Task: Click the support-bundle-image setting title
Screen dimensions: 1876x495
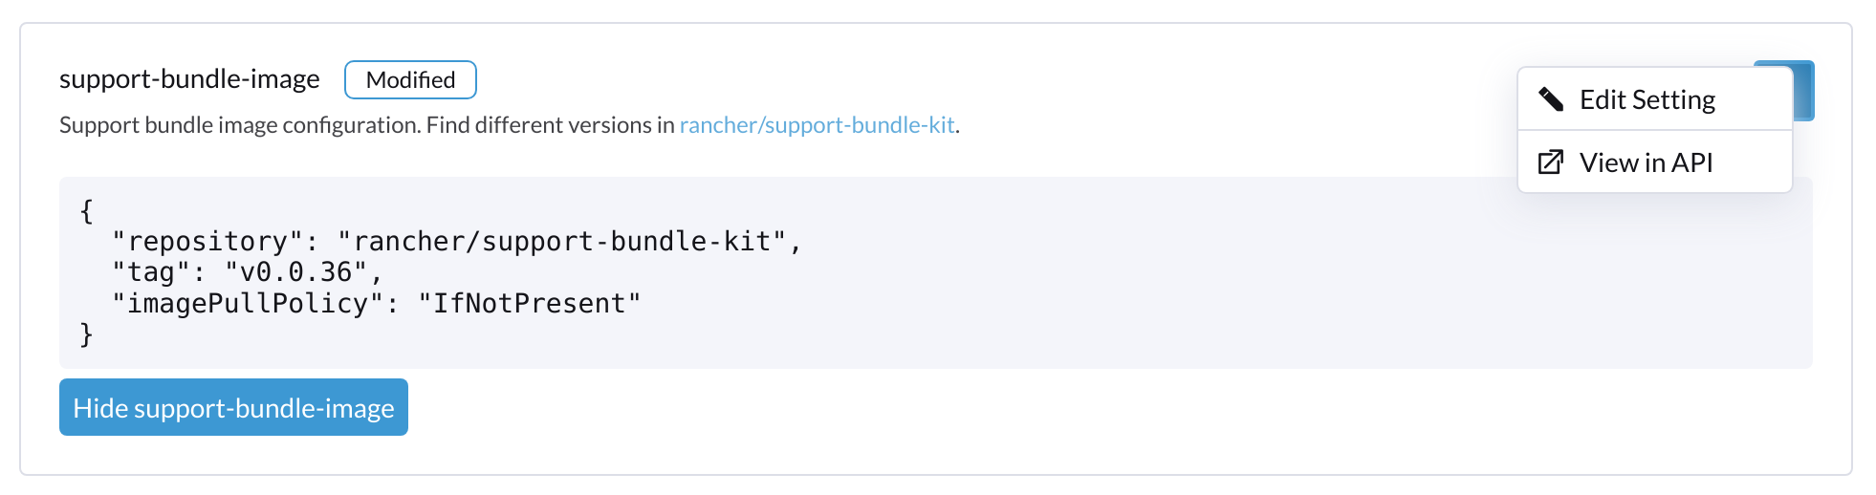Action: click(189, 79)
